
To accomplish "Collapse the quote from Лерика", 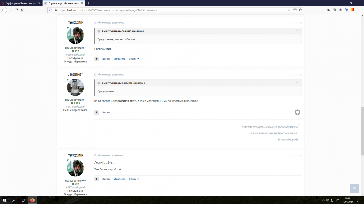I will pos(99,31).
